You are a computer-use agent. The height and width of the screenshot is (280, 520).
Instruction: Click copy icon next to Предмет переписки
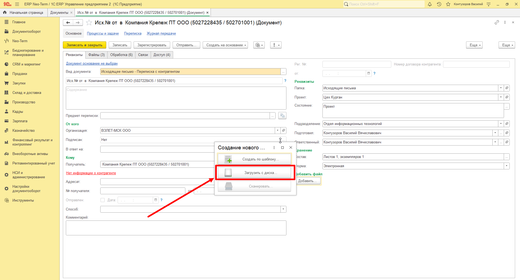[x=282, y=116]
